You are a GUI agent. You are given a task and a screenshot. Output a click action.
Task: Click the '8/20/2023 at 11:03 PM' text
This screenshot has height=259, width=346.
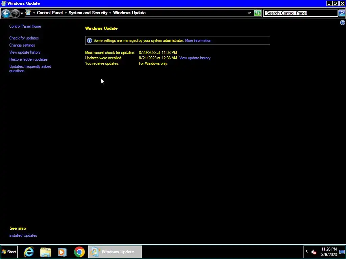click(158, 52)
